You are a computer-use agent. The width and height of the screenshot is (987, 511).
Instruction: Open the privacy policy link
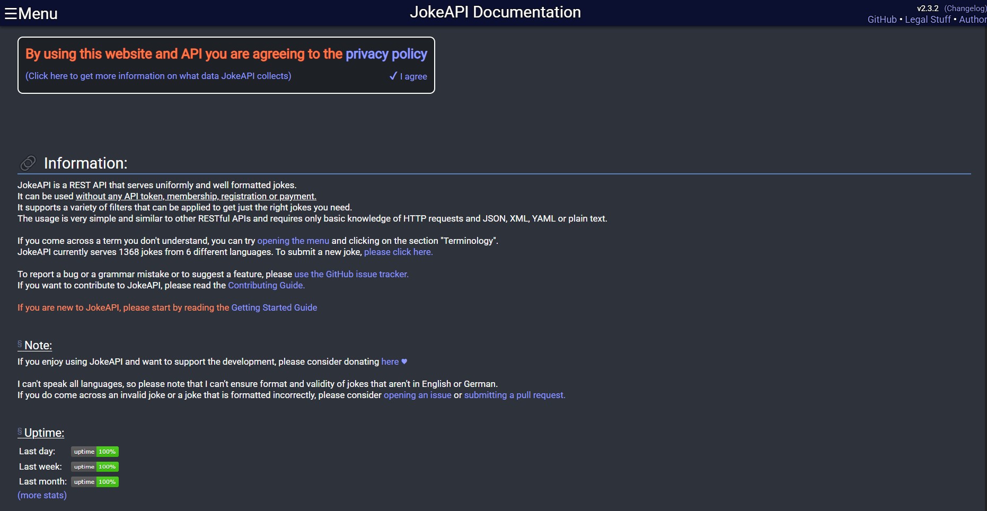[x=386, y=54]
